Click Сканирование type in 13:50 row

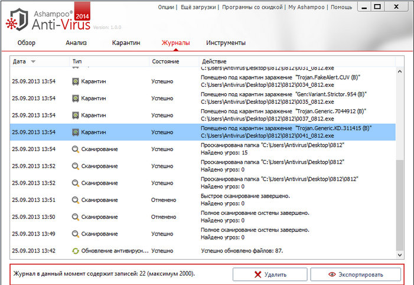click(x=99, y=217)
